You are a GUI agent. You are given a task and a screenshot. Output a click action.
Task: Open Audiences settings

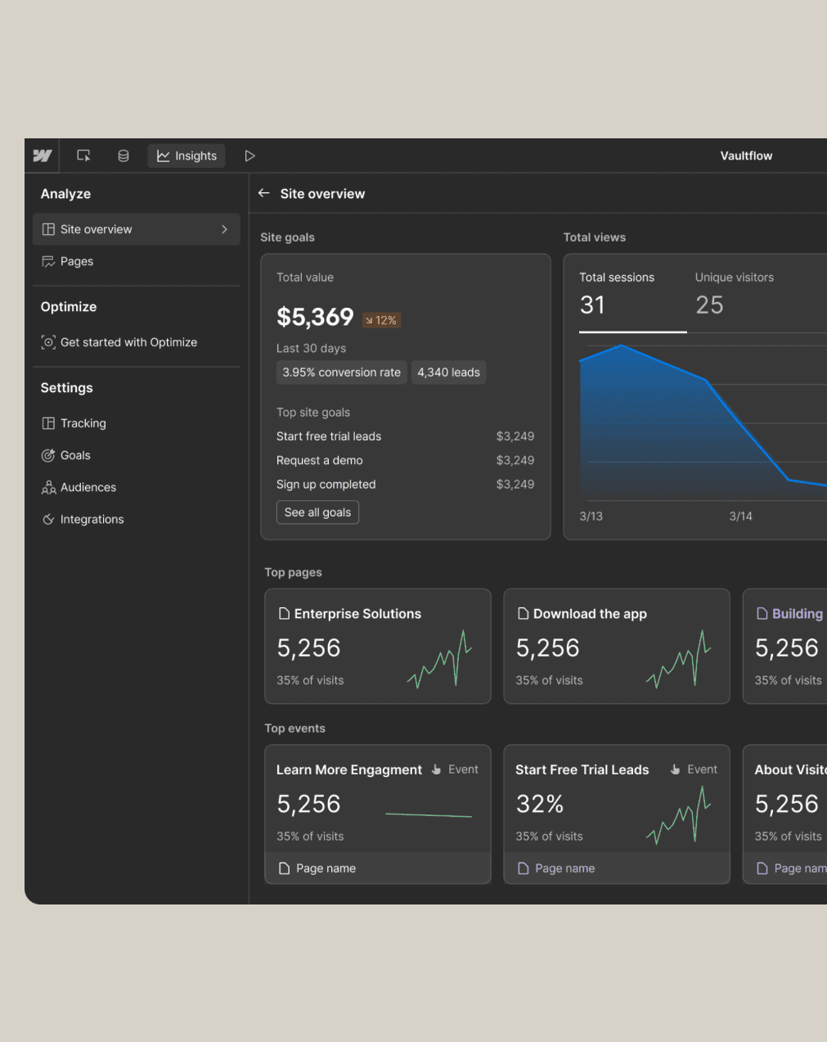point(88,487)
